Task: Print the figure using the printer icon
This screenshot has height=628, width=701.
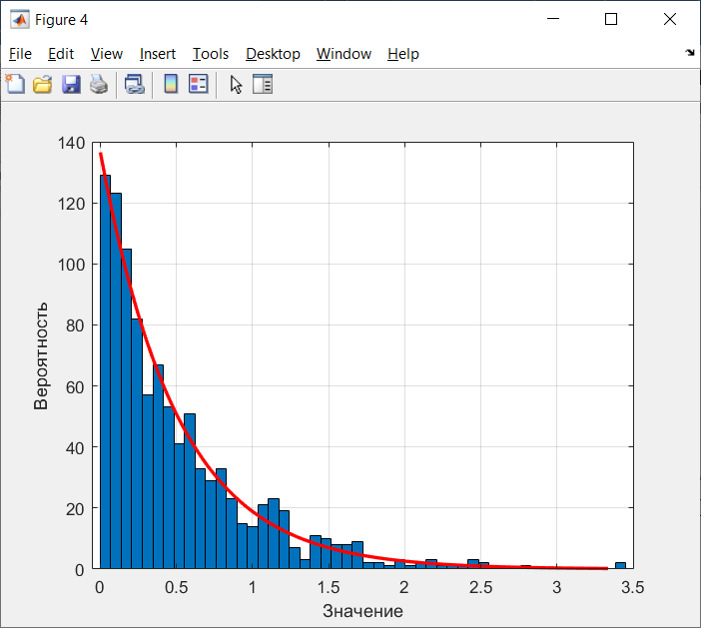Action: point(99,84)
